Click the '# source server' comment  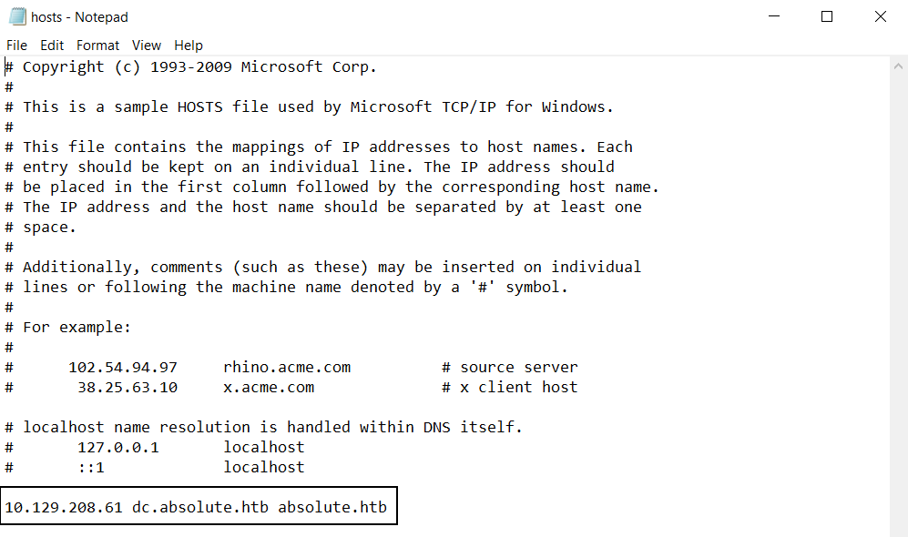pyautogui.click(x=510, y=368)
